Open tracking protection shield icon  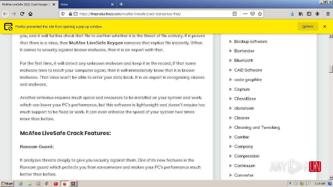point(63,14)
